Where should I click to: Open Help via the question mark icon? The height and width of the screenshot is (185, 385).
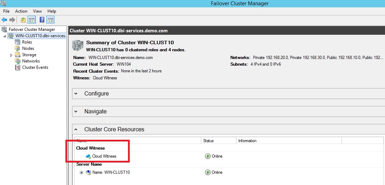coord(42,20)
